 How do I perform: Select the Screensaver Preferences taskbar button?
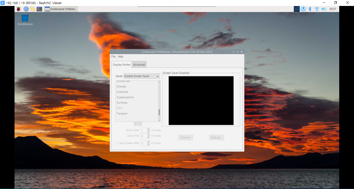(x=61, y=9)
